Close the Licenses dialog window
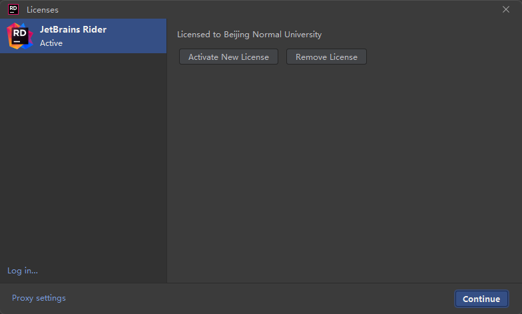Viewport: 522px width, 314px height. click(x=506, y=9)
